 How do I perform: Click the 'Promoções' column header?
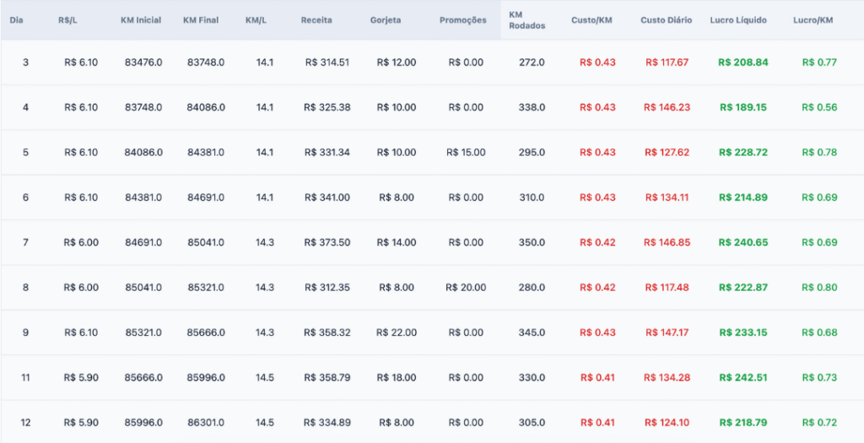[462, 19]
